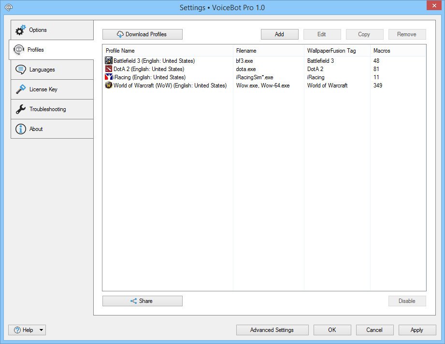Click the Download Profiles button
This screenshot has width=445, height=344.
[142, 34]
